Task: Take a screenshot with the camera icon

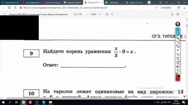Action: click(178, 67)
